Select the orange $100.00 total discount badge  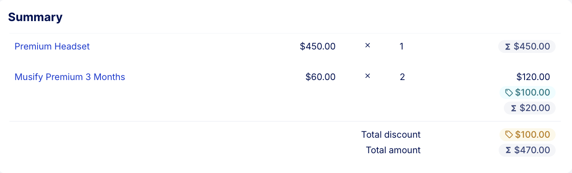coord(528,135)
